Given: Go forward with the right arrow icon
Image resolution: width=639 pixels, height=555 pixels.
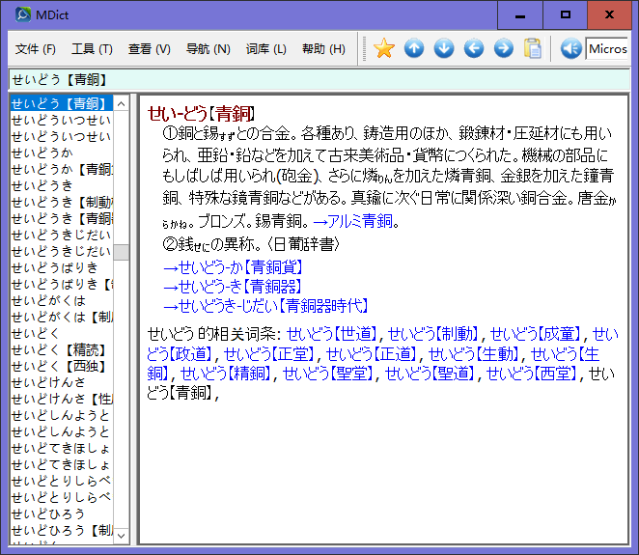Looking at the screenshot, I should [x=504, y=48].
